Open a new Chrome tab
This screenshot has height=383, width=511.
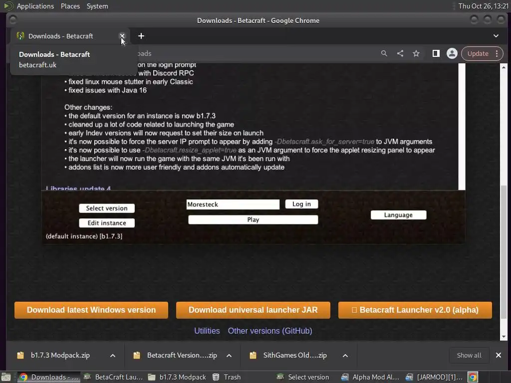[x=141, y=36]
